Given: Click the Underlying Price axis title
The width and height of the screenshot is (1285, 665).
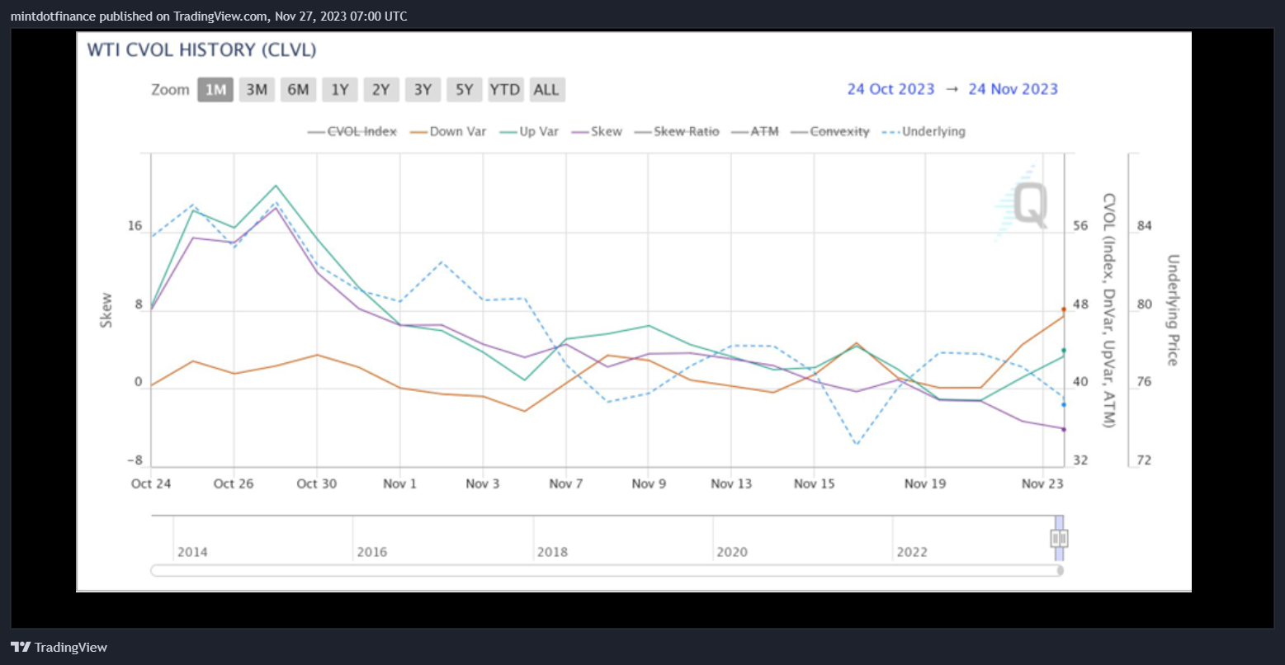Looking at the screenshot, I should pos(1173,309).
